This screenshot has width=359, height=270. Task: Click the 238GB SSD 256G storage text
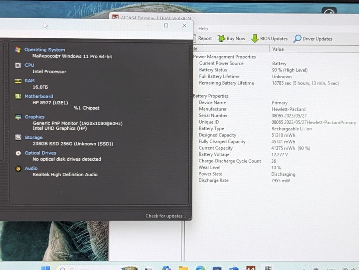click(x=73, y=144)
